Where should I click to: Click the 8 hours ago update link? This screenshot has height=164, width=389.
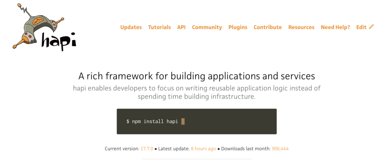point(203,149)
